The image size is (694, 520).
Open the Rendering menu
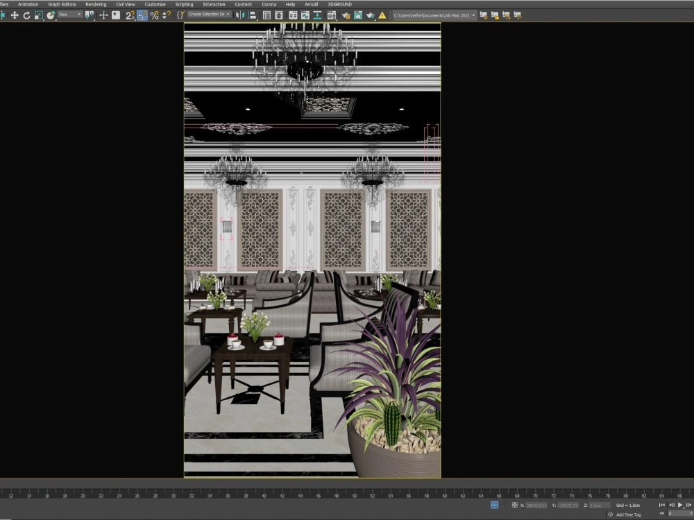point(96,4)
